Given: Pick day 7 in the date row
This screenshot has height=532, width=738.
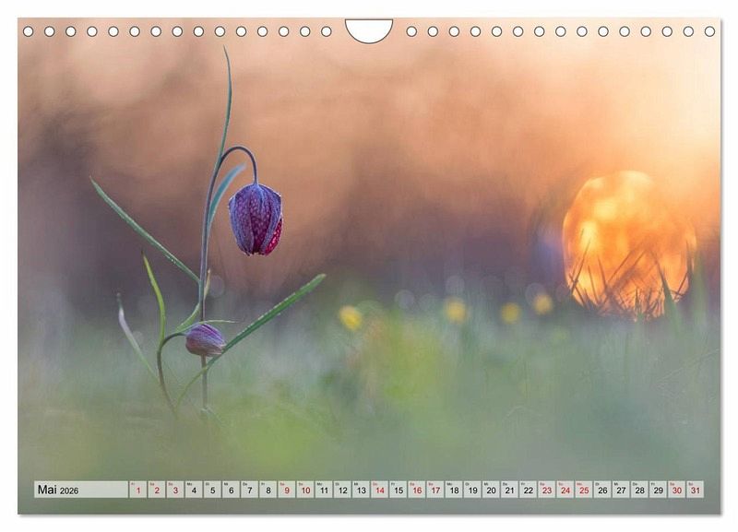Looking at the screenshot, I should click(x=249, y=490).
